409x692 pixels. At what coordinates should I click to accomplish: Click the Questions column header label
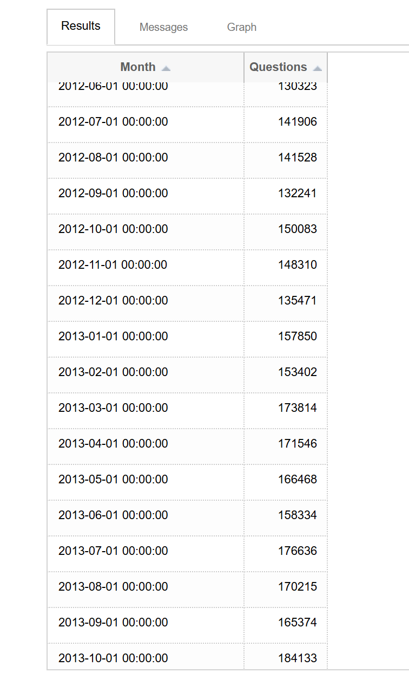pos(278,67)
